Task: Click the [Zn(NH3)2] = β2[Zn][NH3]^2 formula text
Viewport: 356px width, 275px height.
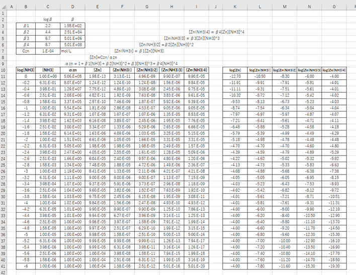Action: pos(166,45)
